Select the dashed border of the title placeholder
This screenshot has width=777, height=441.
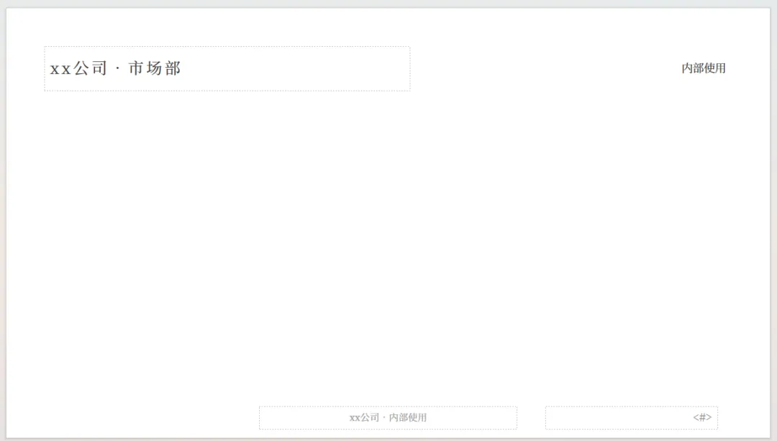point(227,47)
